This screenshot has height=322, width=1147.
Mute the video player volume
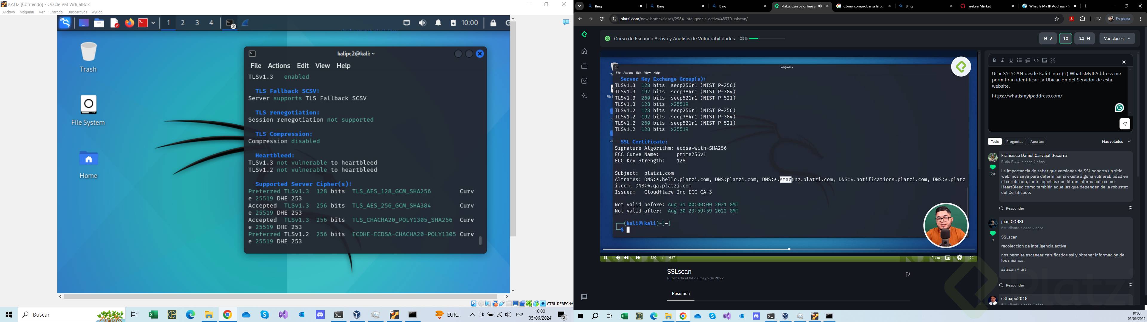pyautogui.click(x=617, y=258)
